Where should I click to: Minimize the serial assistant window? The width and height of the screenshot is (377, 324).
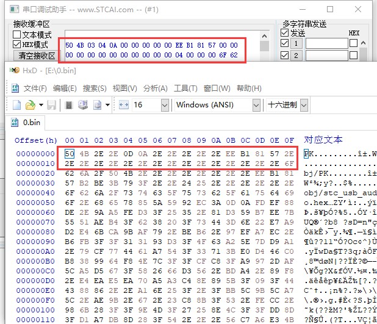(x=303, y=9)
